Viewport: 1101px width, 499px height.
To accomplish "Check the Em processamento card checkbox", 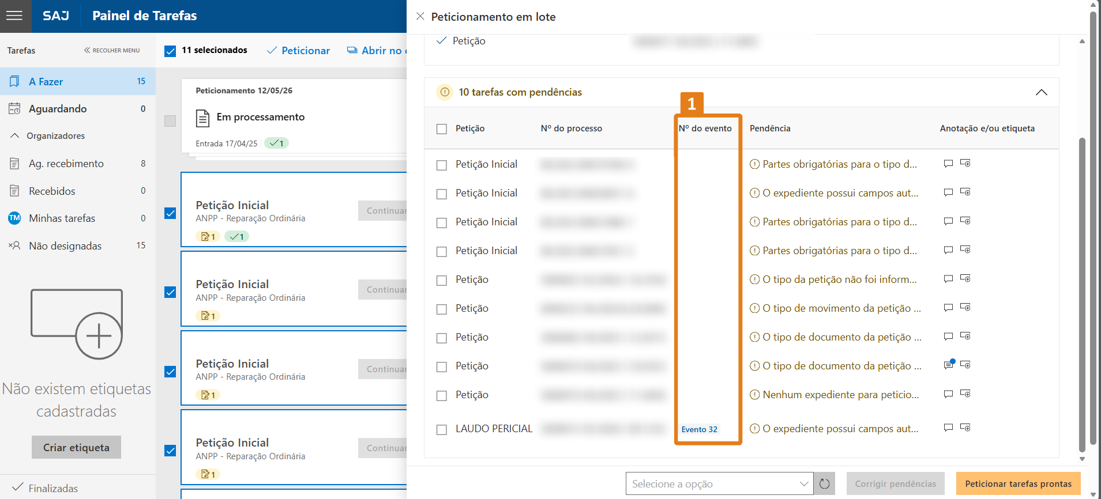I will pos(170,121).
